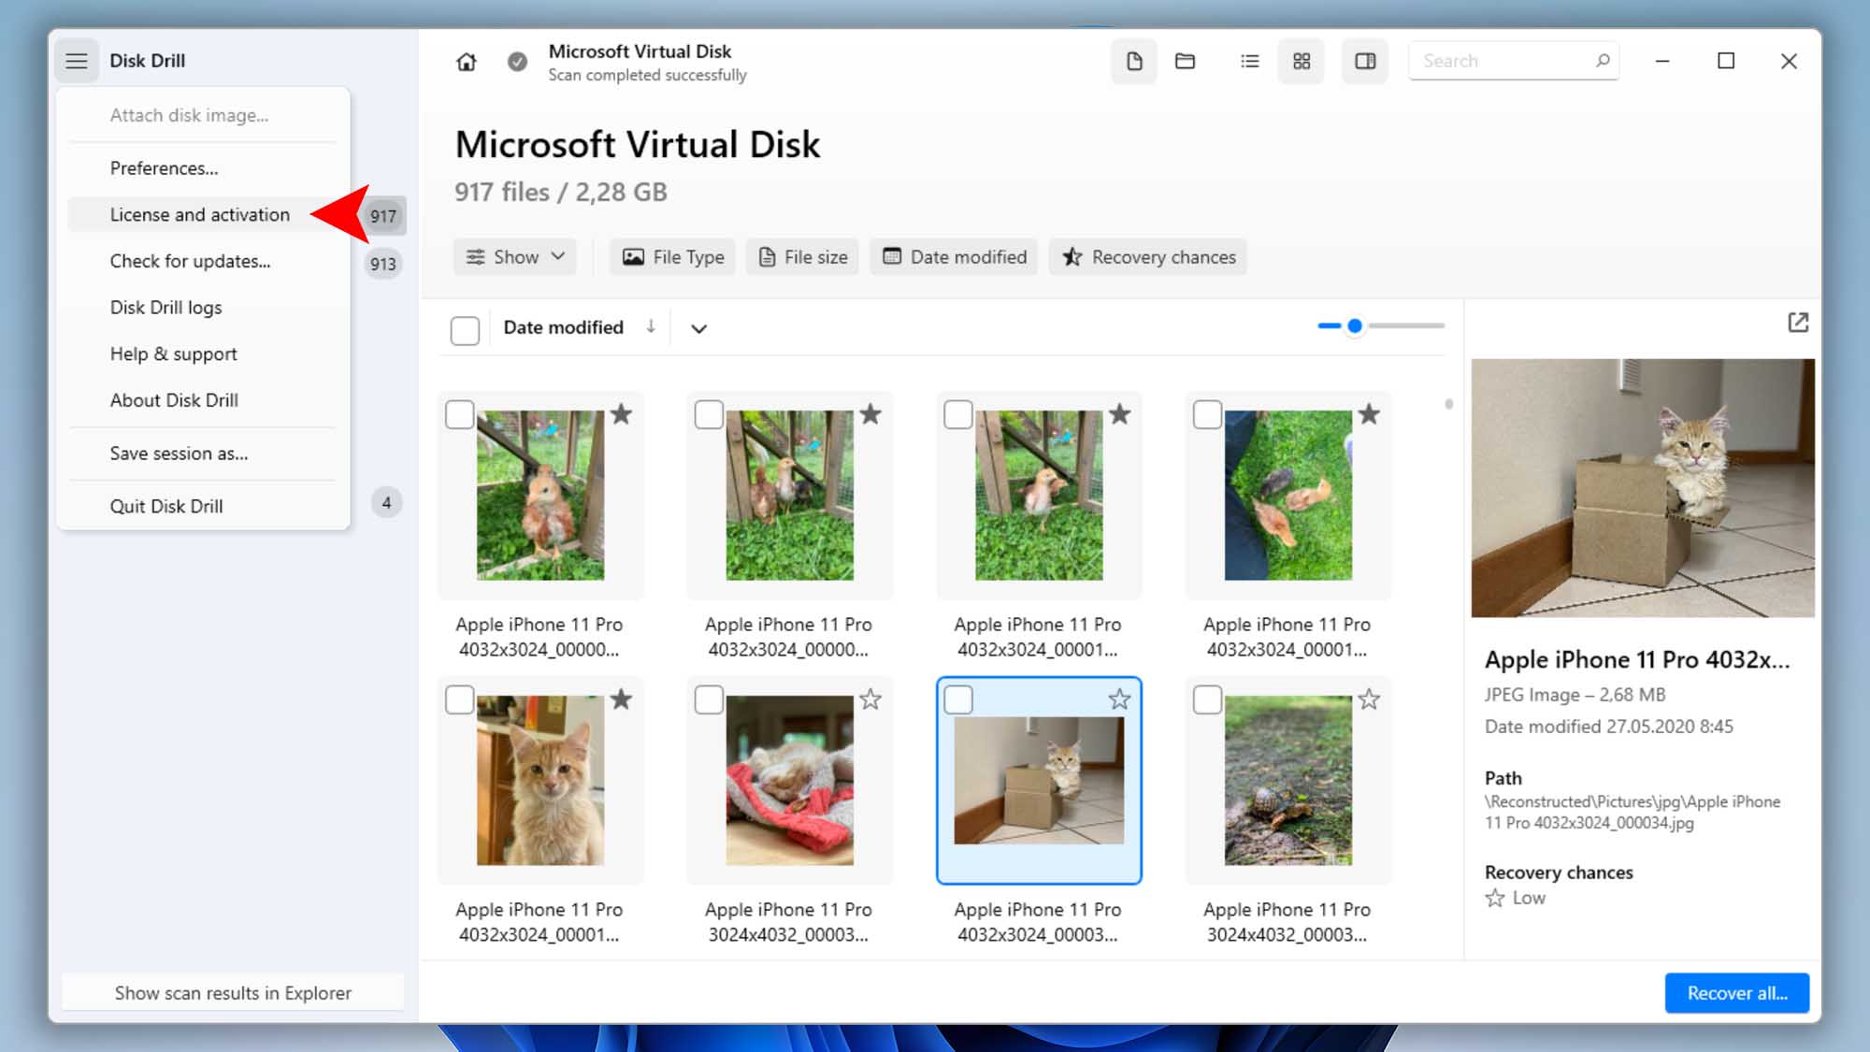
Task: Check the first chicken photo checkbox
Action: coord(460,415)
